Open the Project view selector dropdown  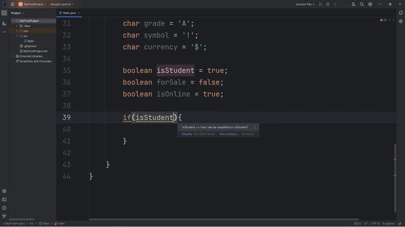(x=17, y=13)
